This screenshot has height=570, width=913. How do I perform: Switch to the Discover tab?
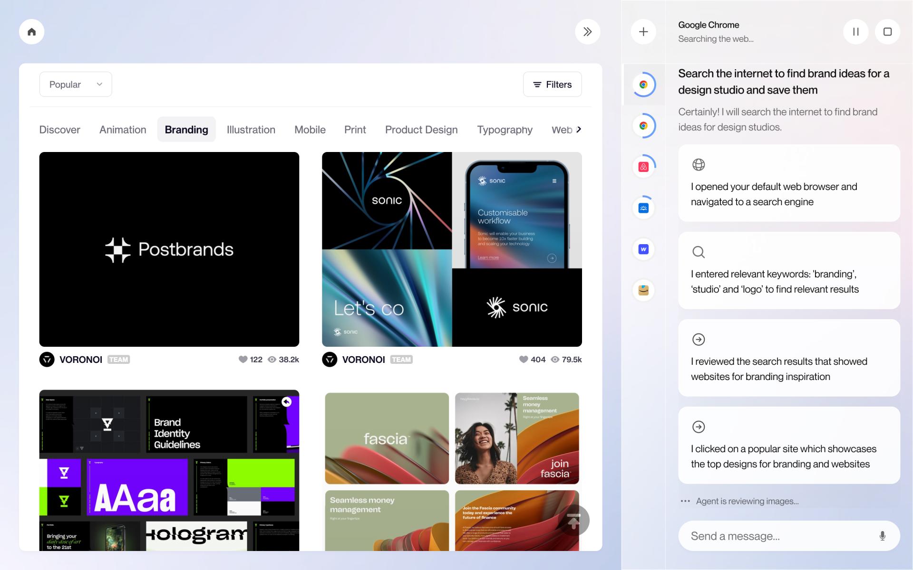(x=59, y=130)
